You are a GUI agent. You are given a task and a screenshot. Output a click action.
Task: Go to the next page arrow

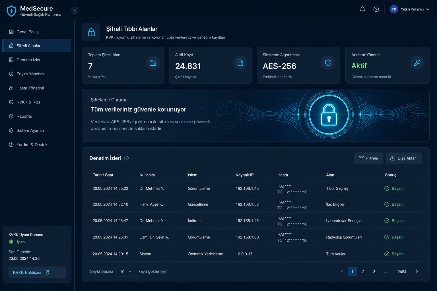[x=417, y=272]
